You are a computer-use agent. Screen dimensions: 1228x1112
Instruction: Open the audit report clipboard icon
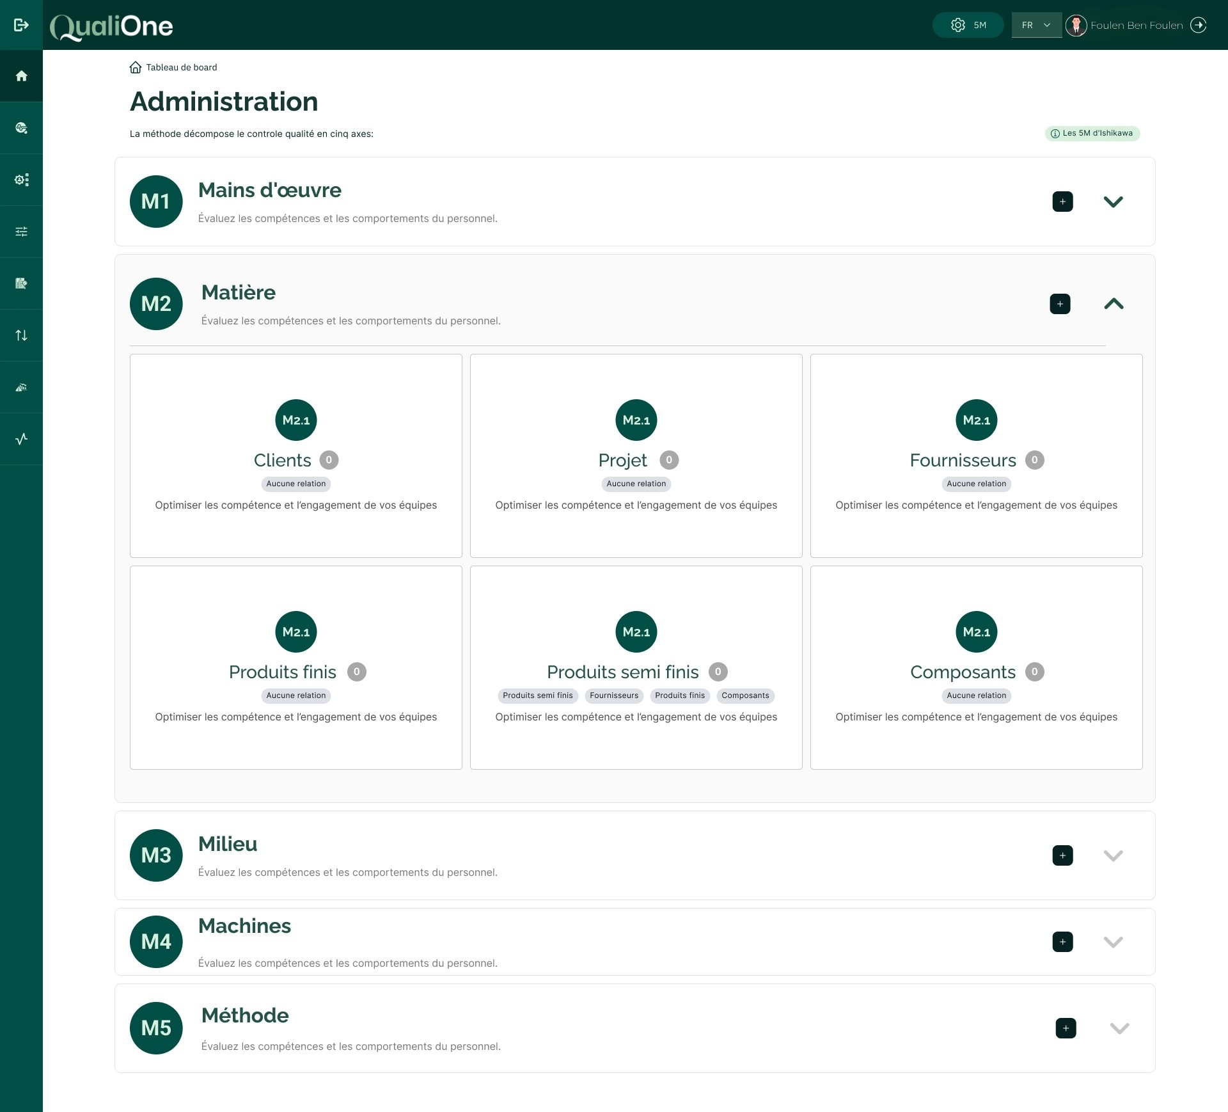(21, 283)
